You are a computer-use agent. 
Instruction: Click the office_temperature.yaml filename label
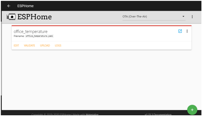(x=39, y=36)
